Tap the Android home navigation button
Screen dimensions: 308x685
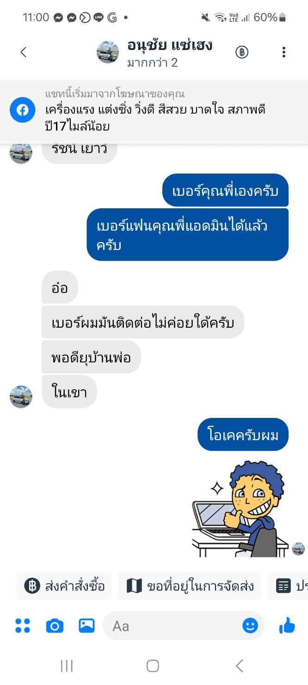pyautogui.click(x=153, y=666)
